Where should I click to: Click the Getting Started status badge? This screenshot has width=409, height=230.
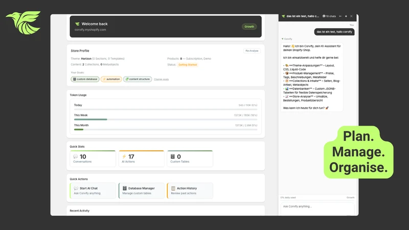pos(188,65)
